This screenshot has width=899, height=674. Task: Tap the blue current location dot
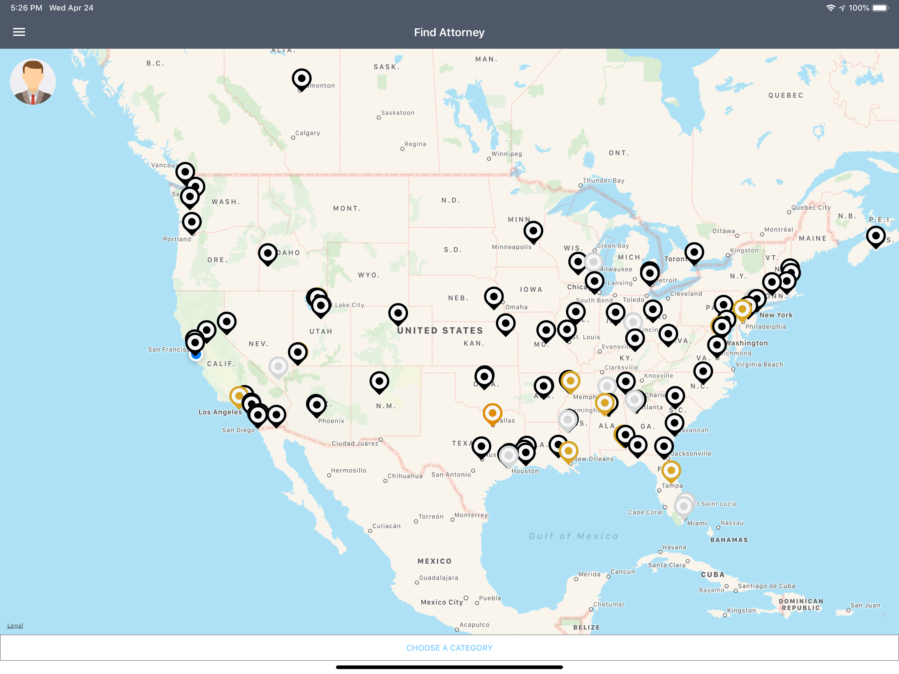coord(196,355)
